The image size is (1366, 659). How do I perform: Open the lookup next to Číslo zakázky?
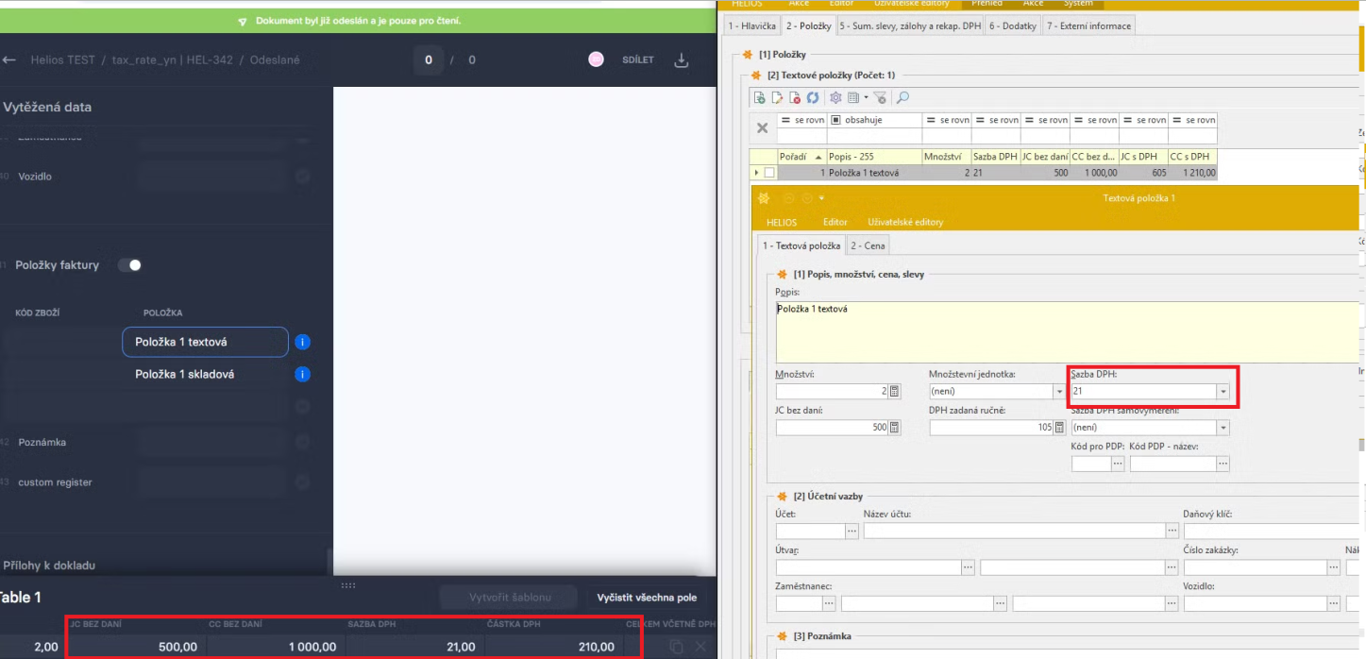(x=1332, y=567)
